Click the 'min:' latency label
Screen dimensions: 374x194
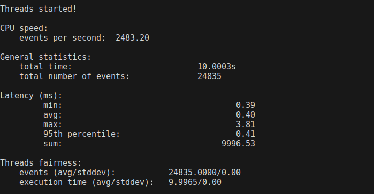(53, 105)
